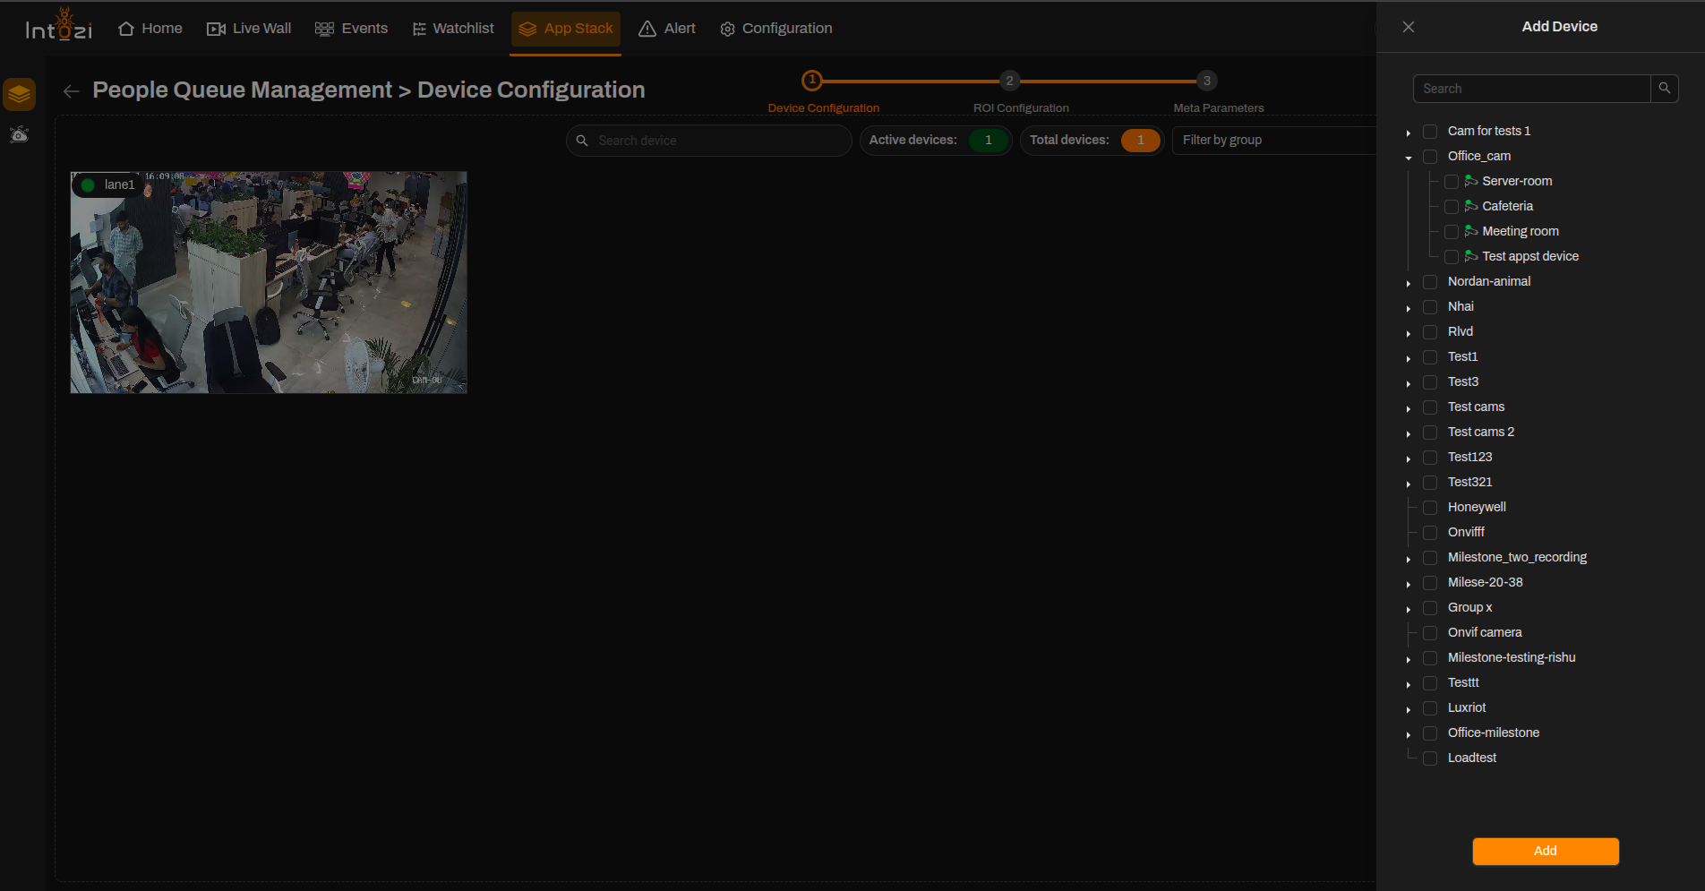This screenshot has width=1705, height=891.
Task: Click the orange Add button
Action: pos(1546,851)
